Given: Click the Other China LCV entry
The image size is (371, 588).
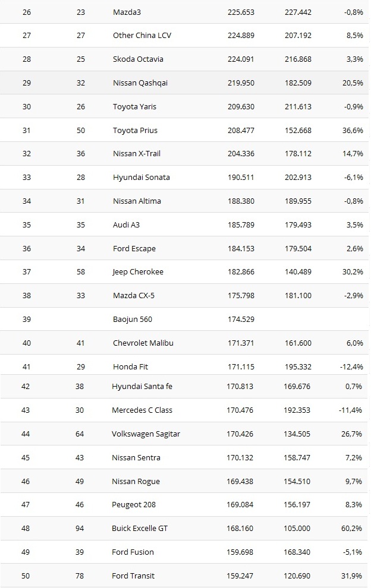Looking at the screenshot, I should pyautogui.click(x=143, y=36).
